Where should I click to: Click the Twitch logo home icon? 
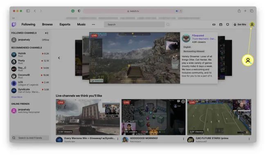[14, 25]
